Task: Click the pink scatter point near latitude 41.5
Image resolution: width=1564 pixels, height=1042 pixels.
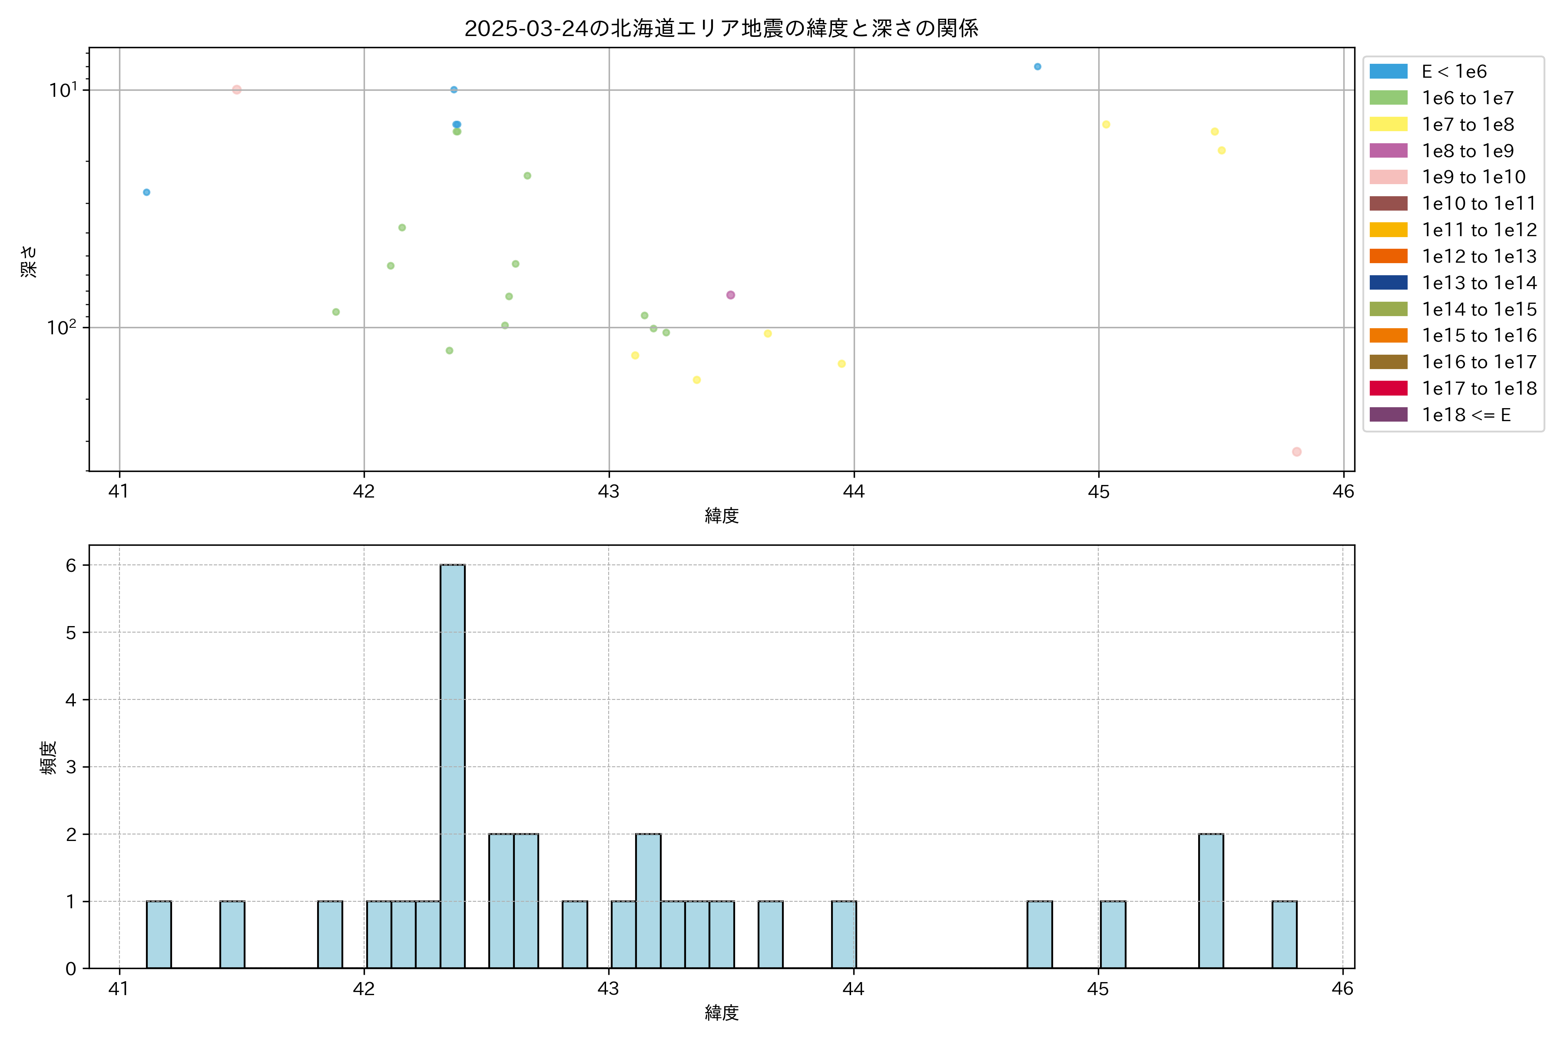Action: (x=237, y=90)
